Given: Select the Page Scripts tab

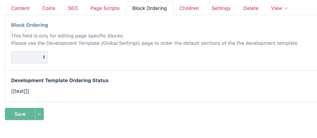Looking at the screenshot, I should [105, 9].
